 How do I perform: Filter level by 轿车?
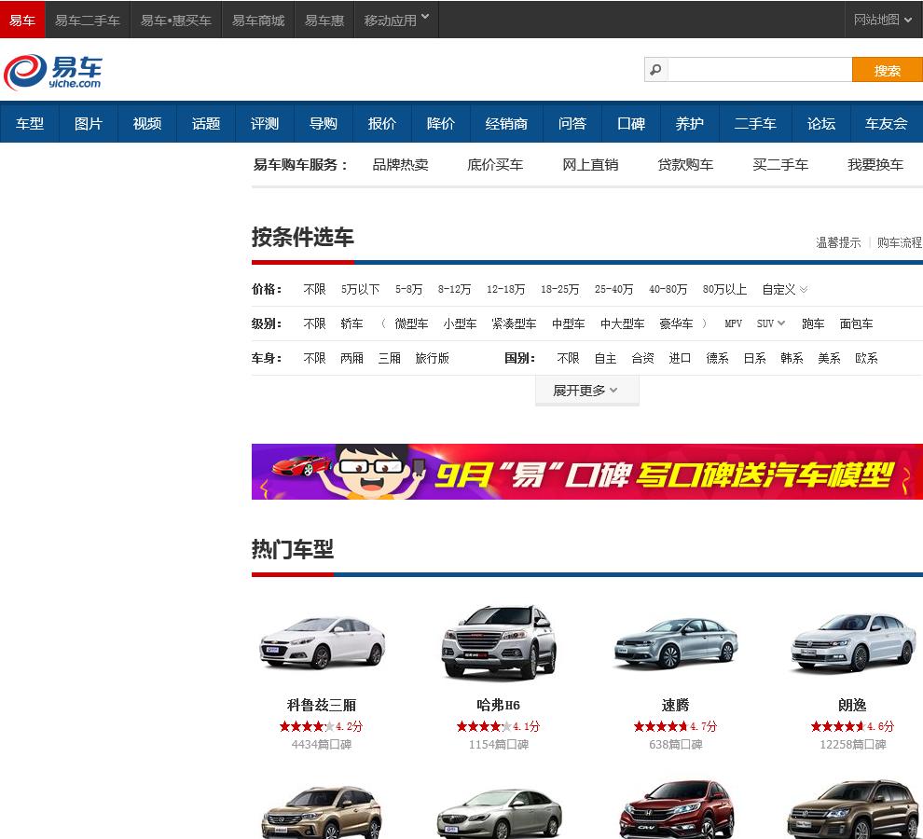(x=352, y=323)
